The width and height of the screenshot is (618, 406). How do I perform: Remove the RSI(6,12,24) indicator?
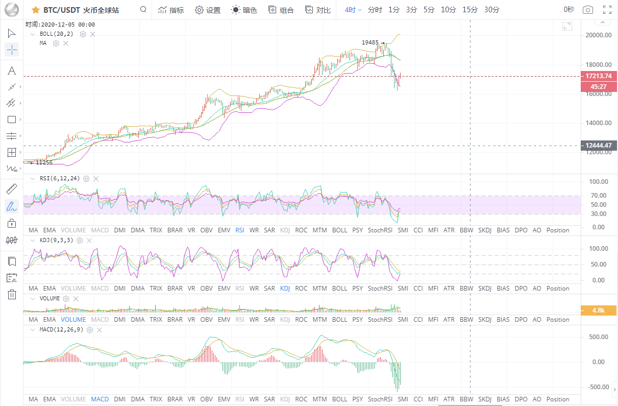click(96, 178)
